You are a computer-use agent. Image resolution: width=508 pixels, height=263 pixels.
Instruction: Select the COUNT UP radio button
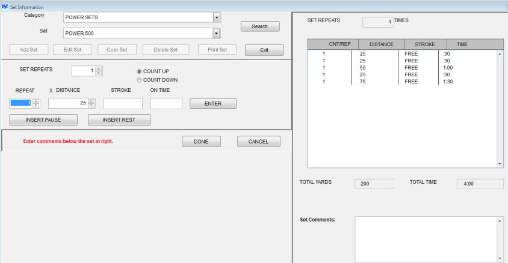140,71
